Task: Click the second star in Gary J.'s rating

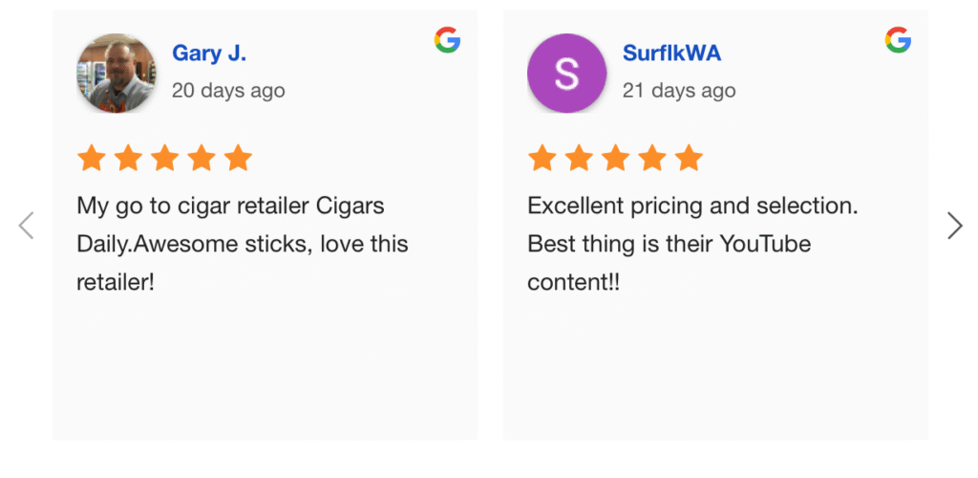Action: [128, 158]
